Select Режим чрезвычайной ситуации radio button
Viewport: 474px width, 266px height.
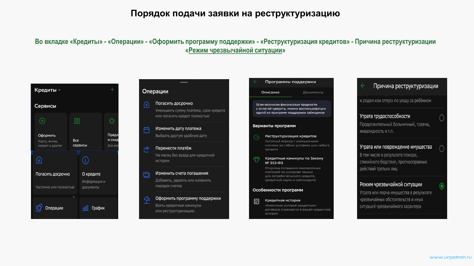click(x=442, y=186)
